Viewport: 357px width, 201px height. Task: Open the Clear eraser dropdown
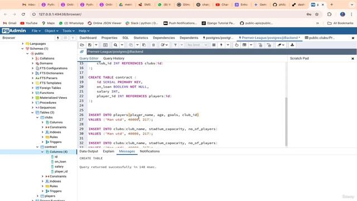281,45
